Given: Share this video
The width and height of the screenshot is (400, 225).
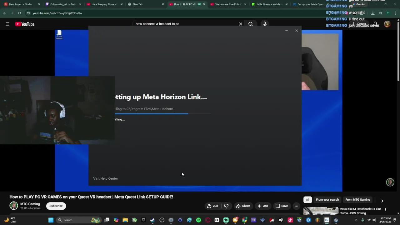Looking at the screenshot, I should [x=243, y=206].
